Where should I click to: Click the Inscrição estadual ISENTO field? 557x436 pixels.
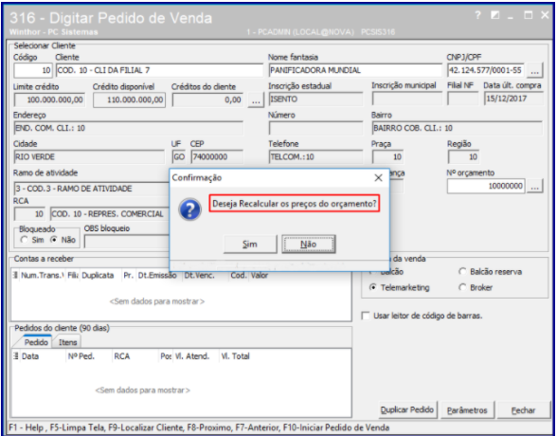315,100
